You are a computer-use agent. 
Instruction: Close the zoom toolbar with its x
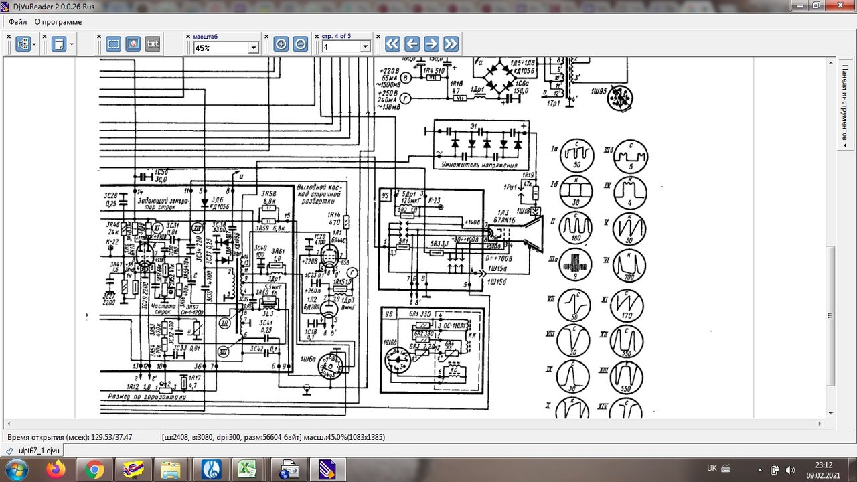point(188,37)
